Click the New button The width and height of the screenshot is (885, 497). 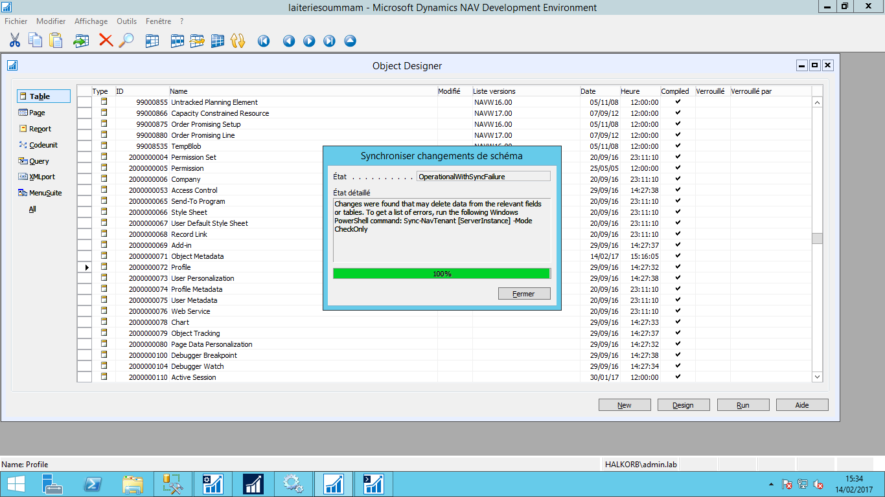(625, 405)
